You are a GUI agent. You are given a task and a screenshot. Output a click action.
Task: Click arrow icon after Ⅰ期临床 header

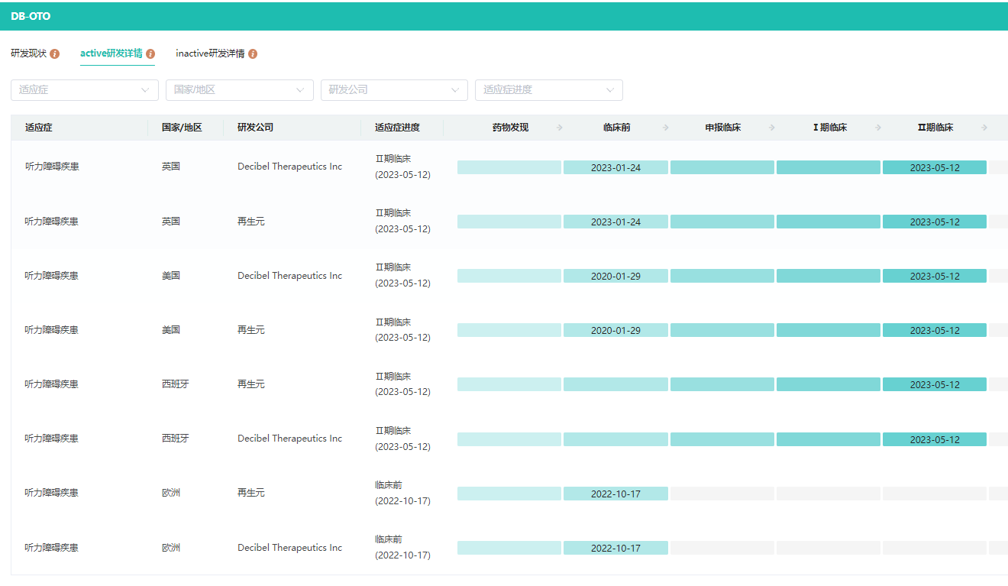[x=878, y=128]
